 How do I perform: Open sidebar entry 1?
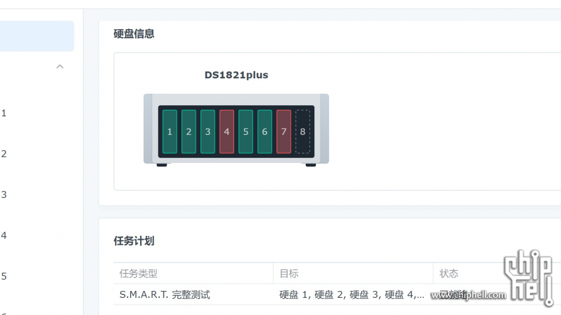click(x=4, y=113)
